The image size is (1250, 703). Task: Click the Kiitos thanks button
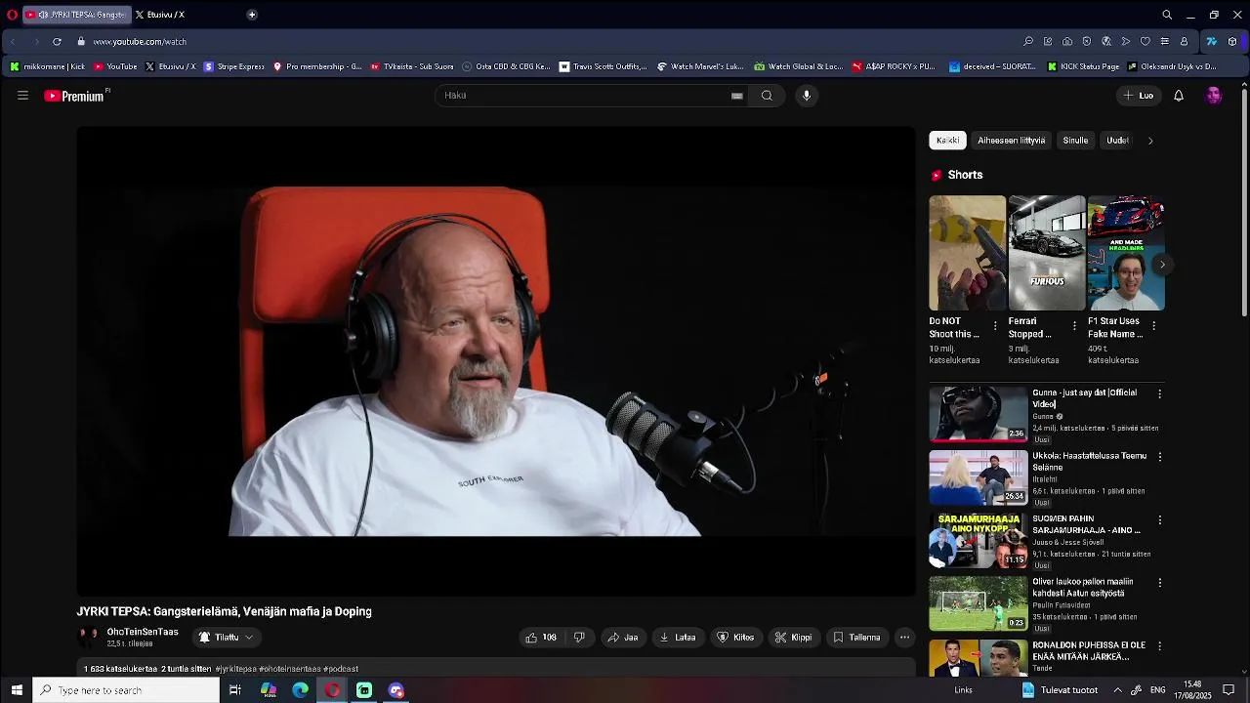[x=735, y=638]
